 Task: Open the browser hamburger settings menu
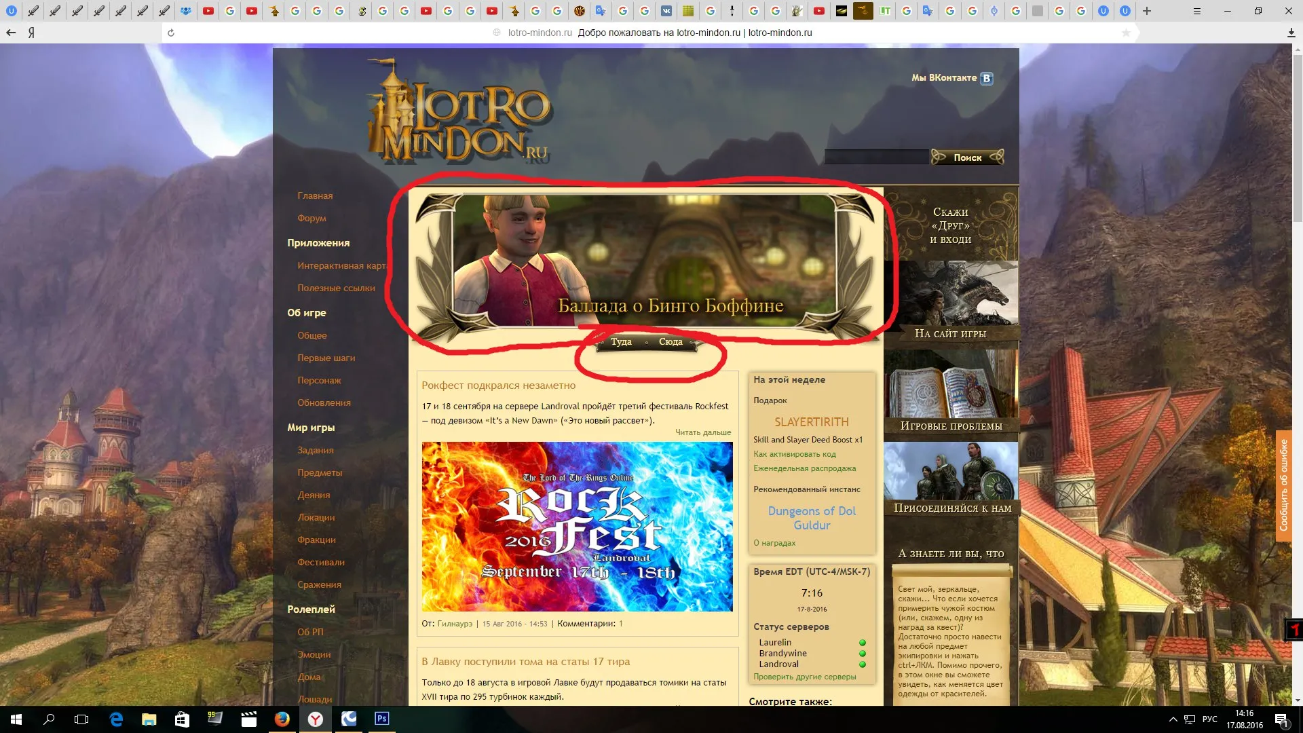(1197, 11)
